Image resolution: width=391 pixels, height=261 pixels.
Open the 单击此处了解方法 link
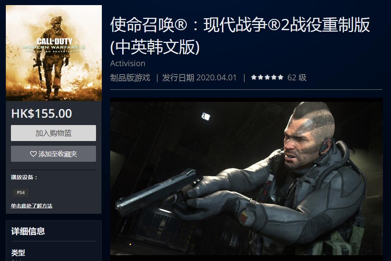pyautogui.click(x=32, y=206)
